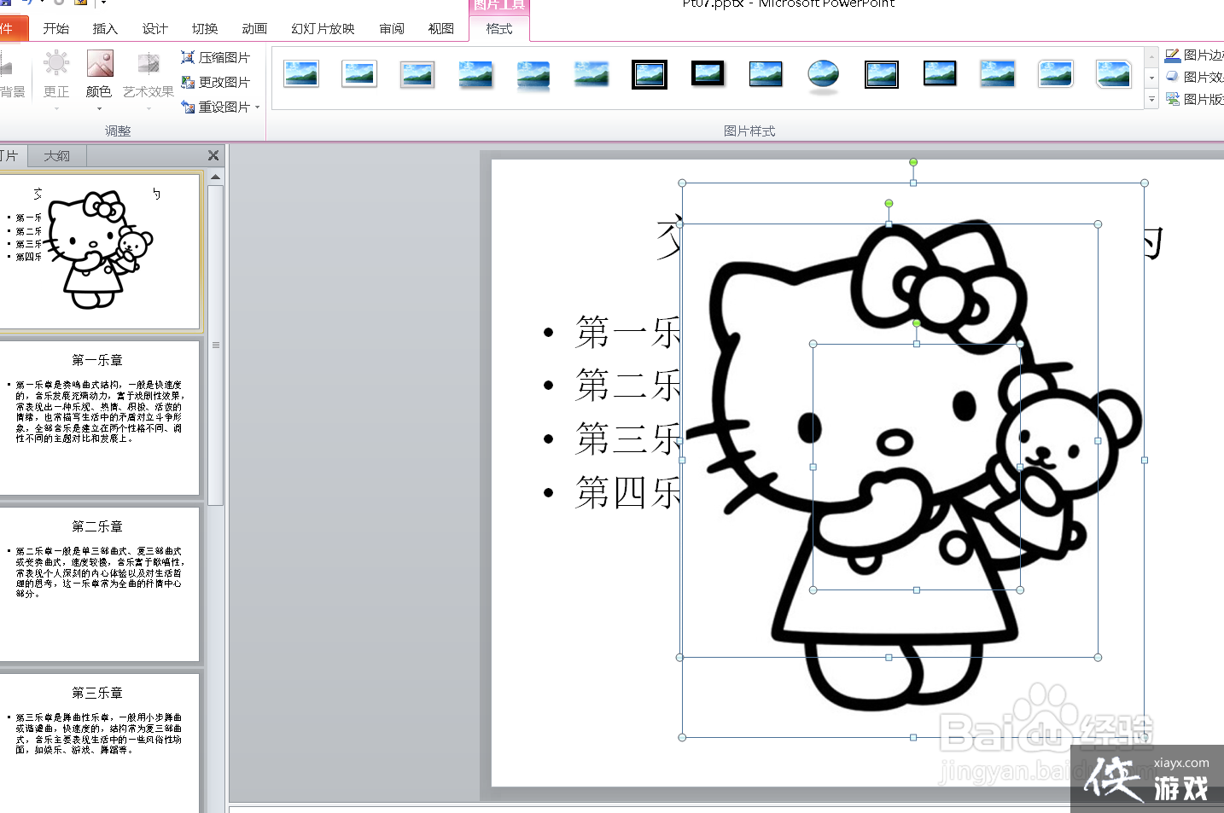This screenshot has height=813, width=1224.
Task: Open the 图片边框 (Picture Border) option
Action: pos(1195,55)
